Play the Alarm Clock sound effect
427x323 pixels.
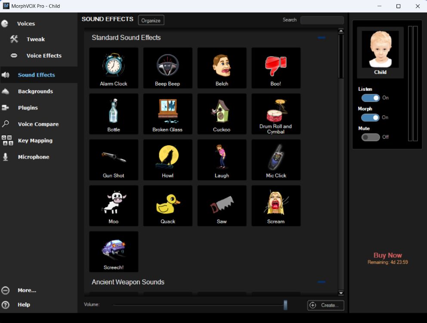pyautogui.click(x=113, y=68)
